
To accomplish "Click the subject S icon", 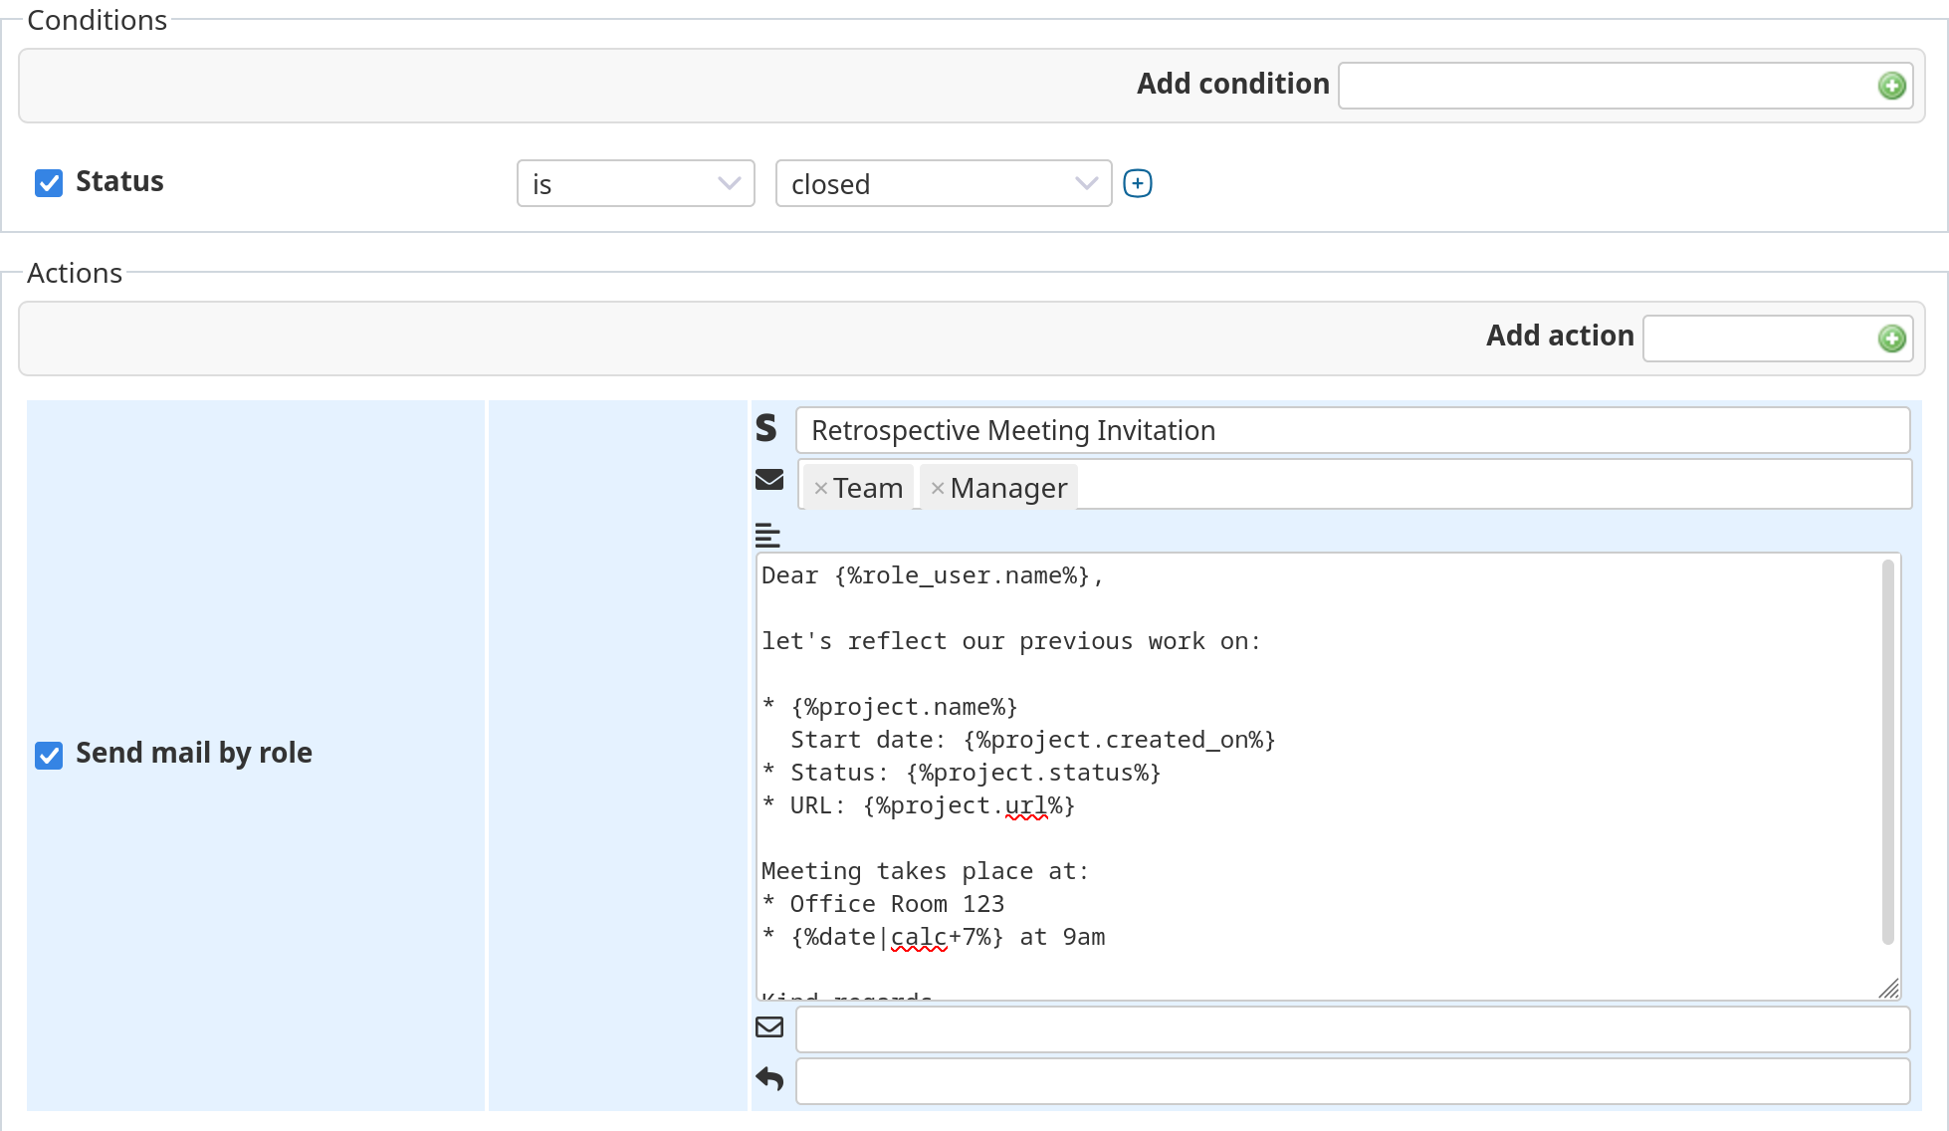I will (765, 427).
